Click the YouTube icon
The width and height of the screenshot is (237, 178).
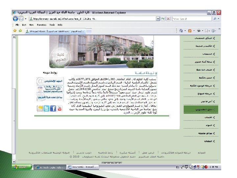tap(59, 108)
